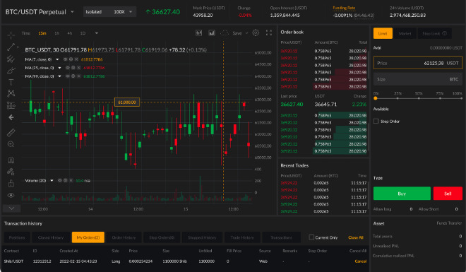
Task: Select the prediction and measurement tool
Action: pos(11,105)
